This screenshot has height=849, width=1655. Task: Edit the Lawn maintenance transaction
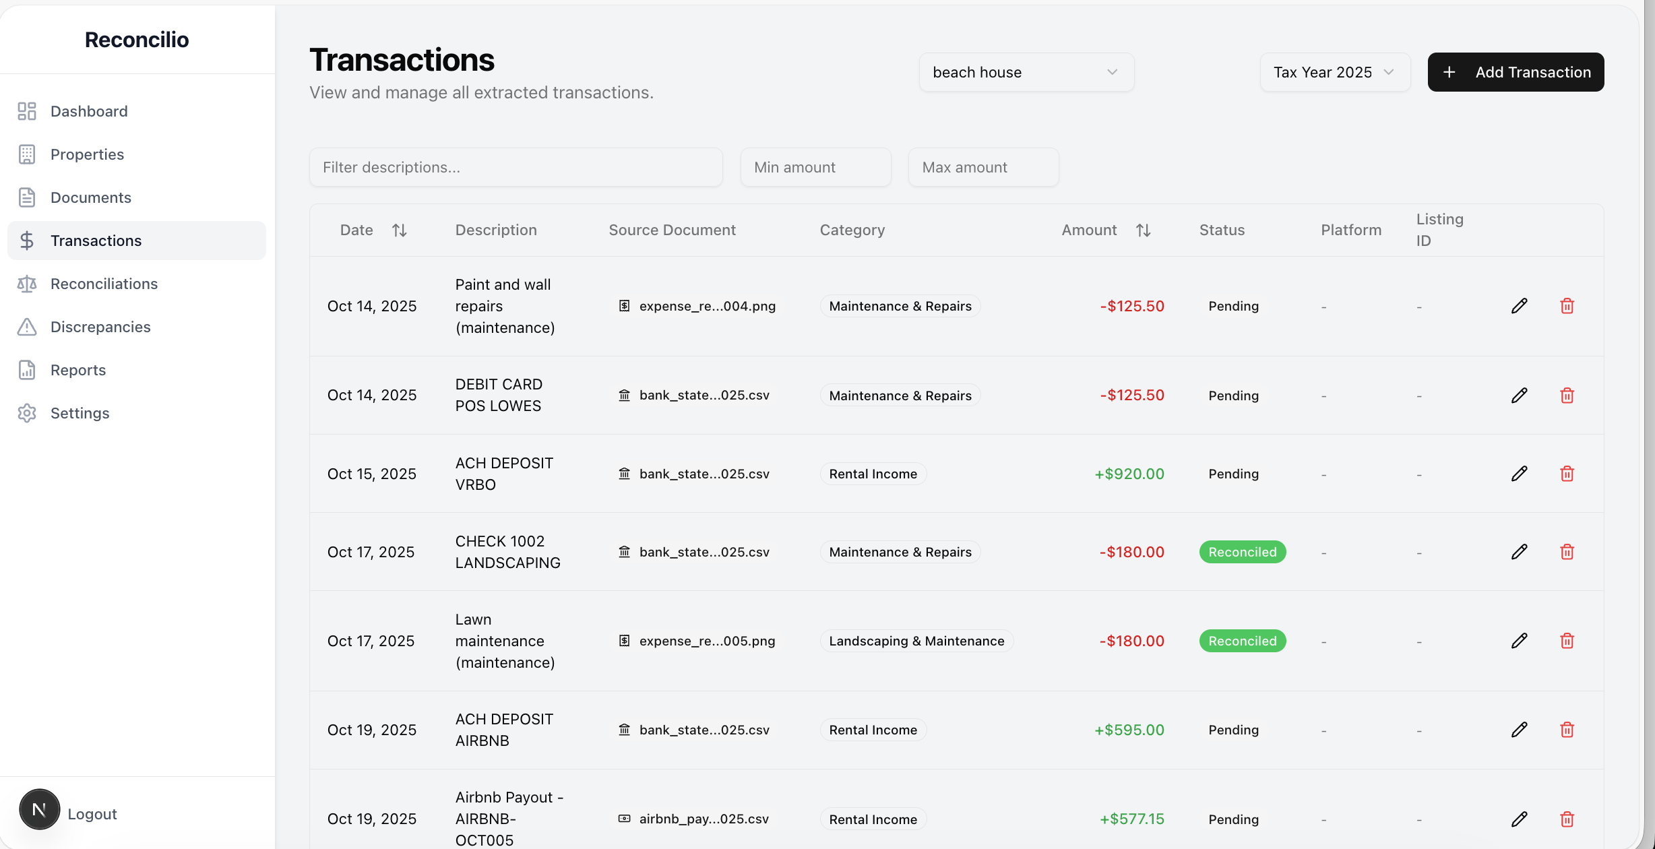[1519, 641]
